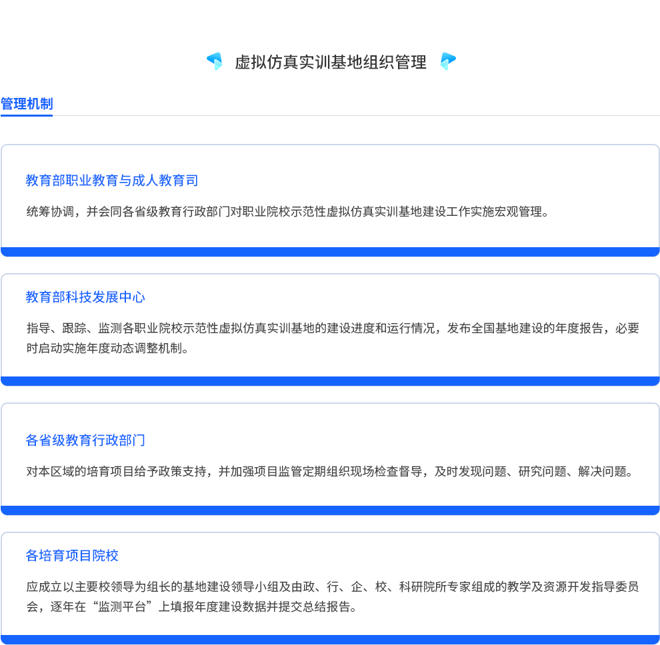Click the description starting with 对本区域的培育项目
Viewport: 660px width, 645px height.
pyautogui.click(x=330, y=472)
